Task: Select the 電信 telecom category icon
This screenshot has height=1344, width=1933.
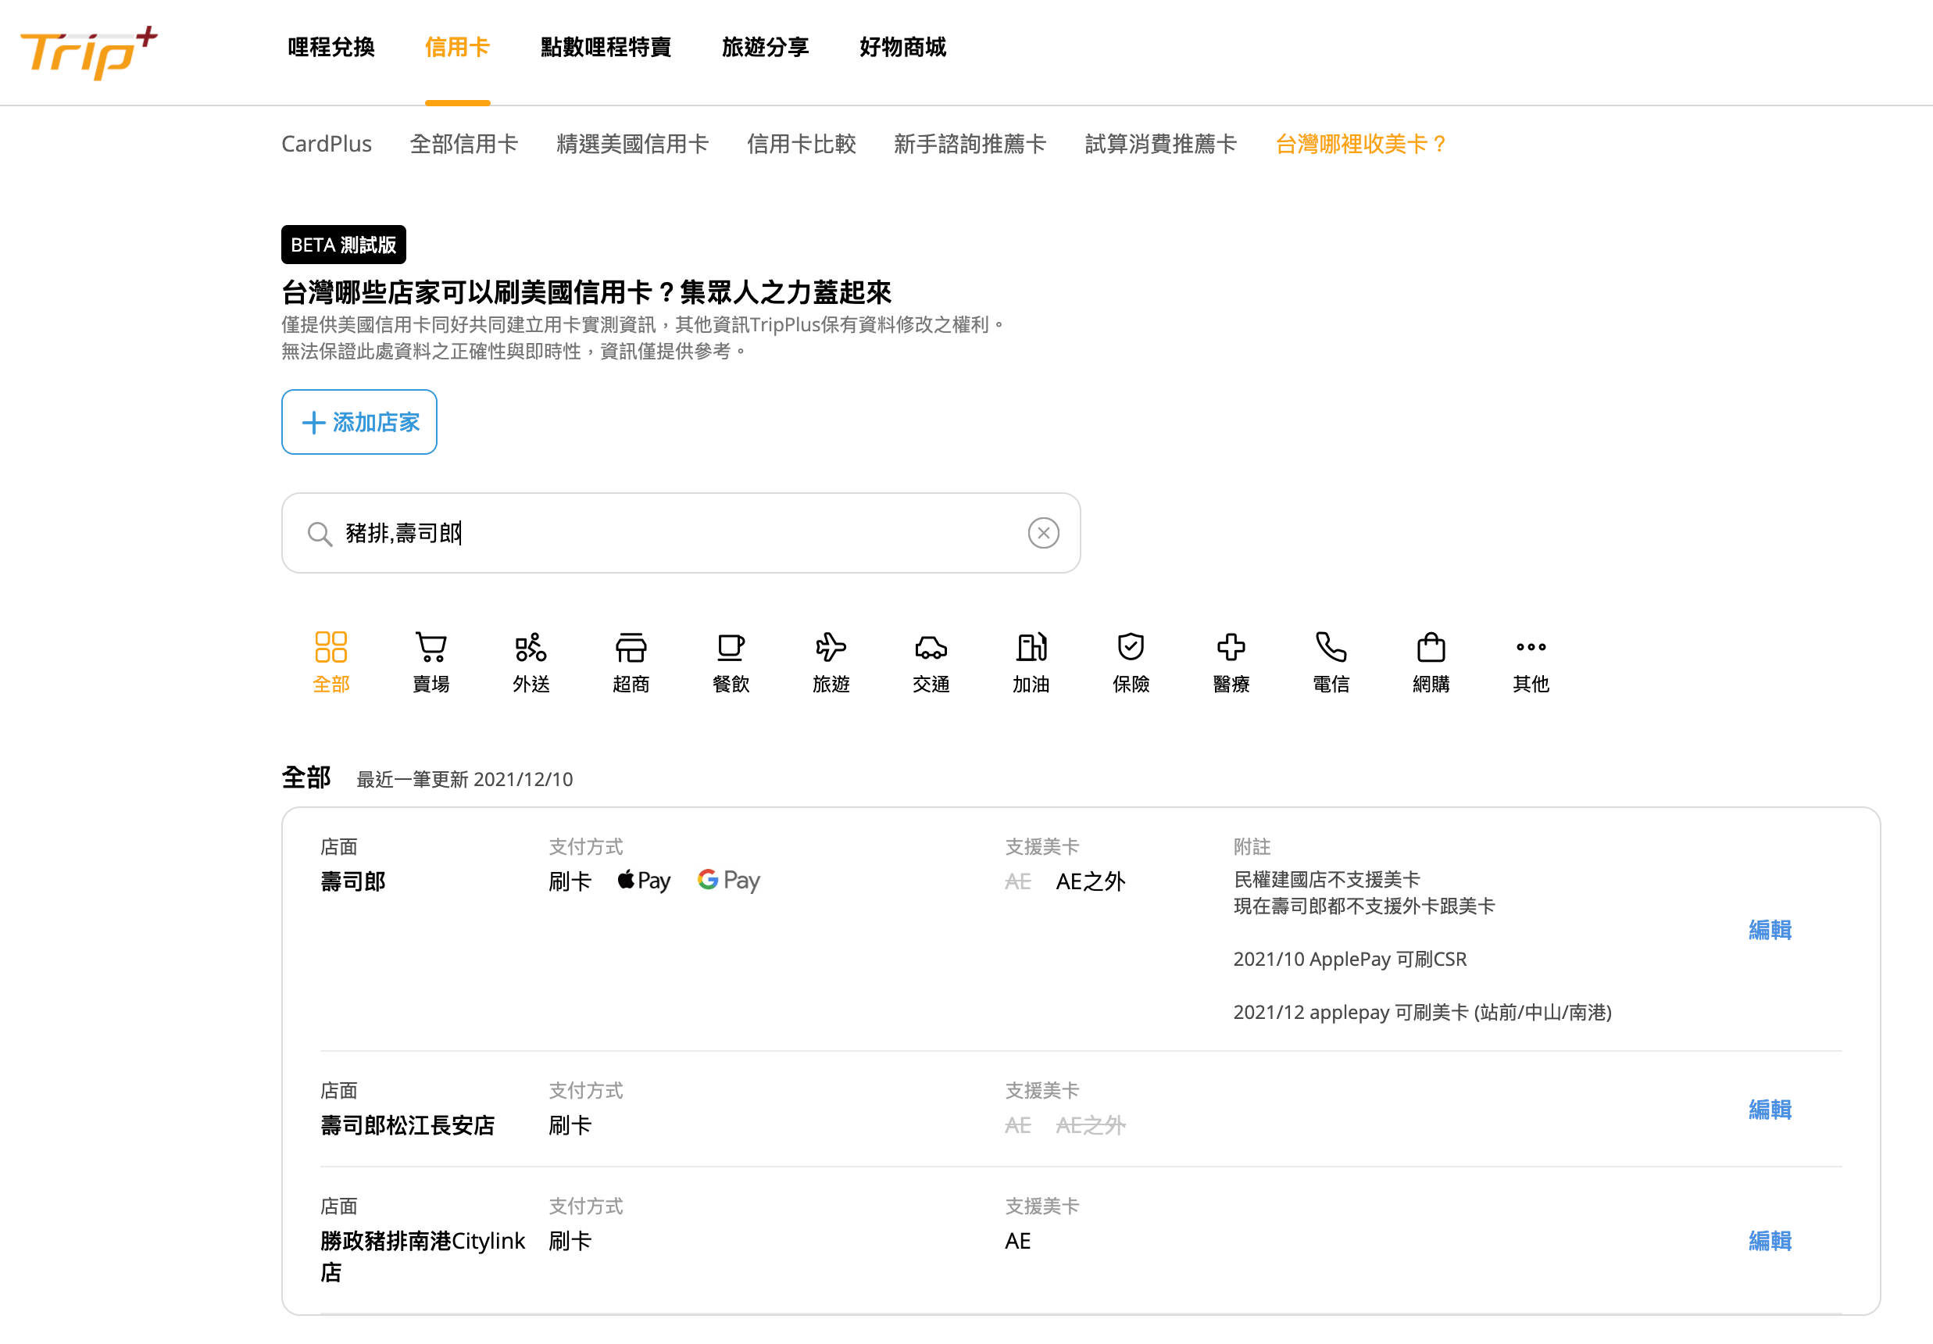Action: tap(1330, 661)
